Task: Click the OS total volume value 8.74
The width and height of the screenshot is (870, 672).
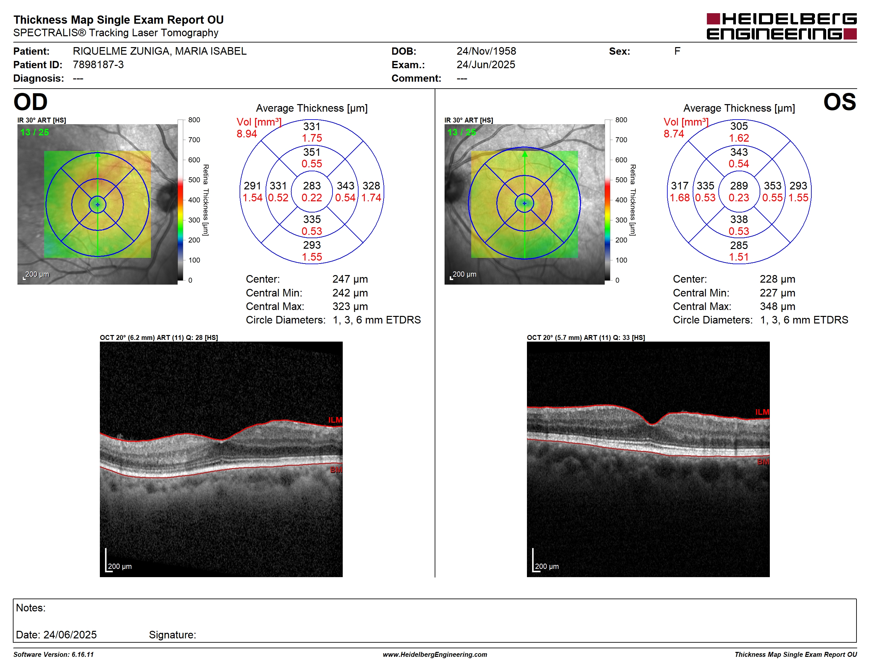Action: (x=674, y=134)
